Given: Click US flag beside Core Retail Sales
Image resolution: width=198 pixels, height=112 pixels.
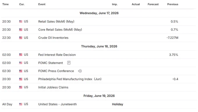Looking at the screenshot, I should click(x=21, y=30).
